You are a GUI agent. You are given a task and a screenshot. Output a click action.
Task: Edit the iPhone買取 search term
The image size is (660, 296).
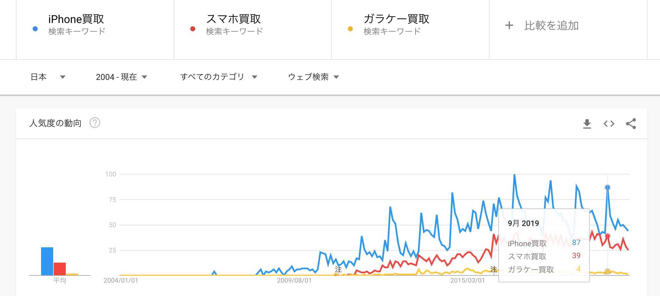pyautogui.click(x=76, y=19)
